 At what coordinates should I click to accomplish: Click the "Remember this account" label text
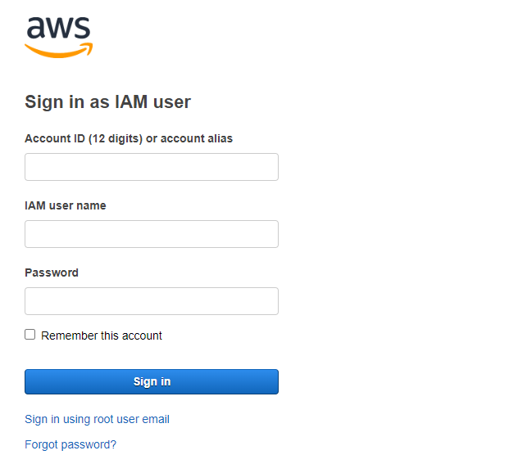pos(102,336)
